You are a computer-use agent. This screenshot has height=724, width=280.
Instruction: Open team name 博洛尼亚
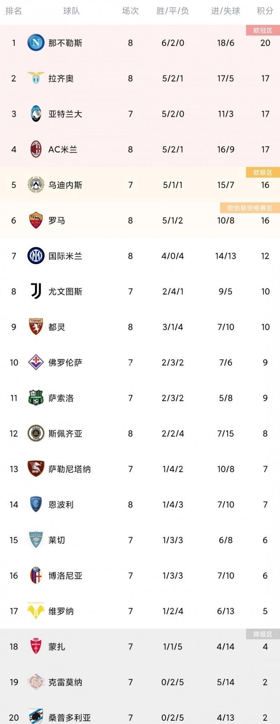point(65,575)
